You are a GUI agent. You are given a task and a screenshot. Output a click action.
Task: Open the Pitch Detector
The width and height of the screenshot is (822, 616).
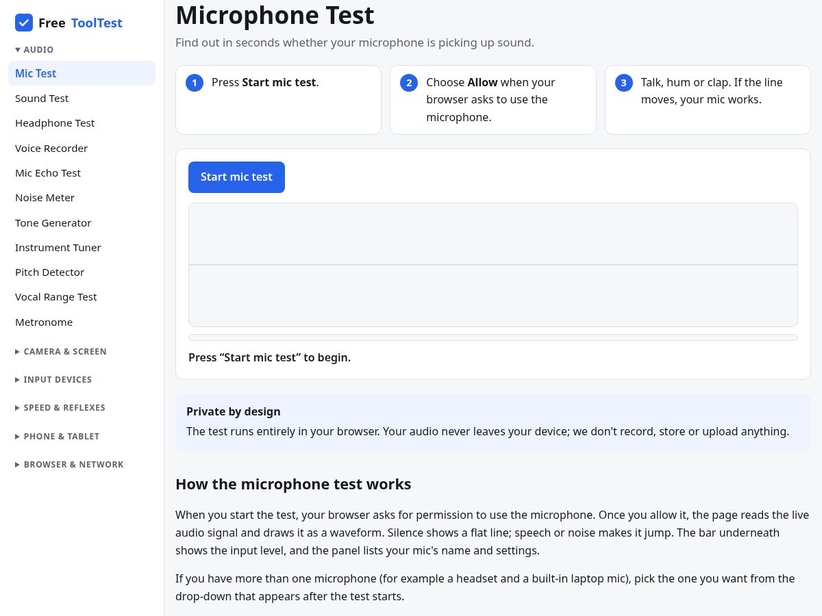point(82,272)
